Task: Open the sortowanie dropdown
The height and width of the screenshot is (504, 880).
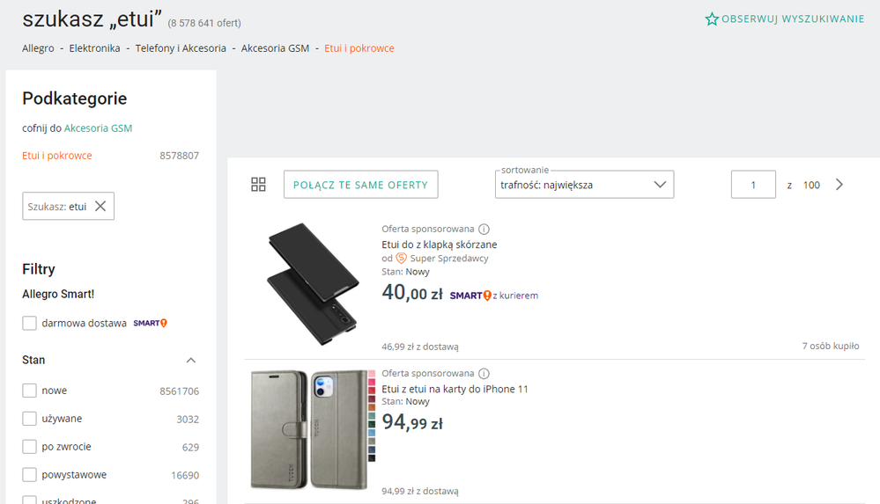Action: tap(584, 185)
